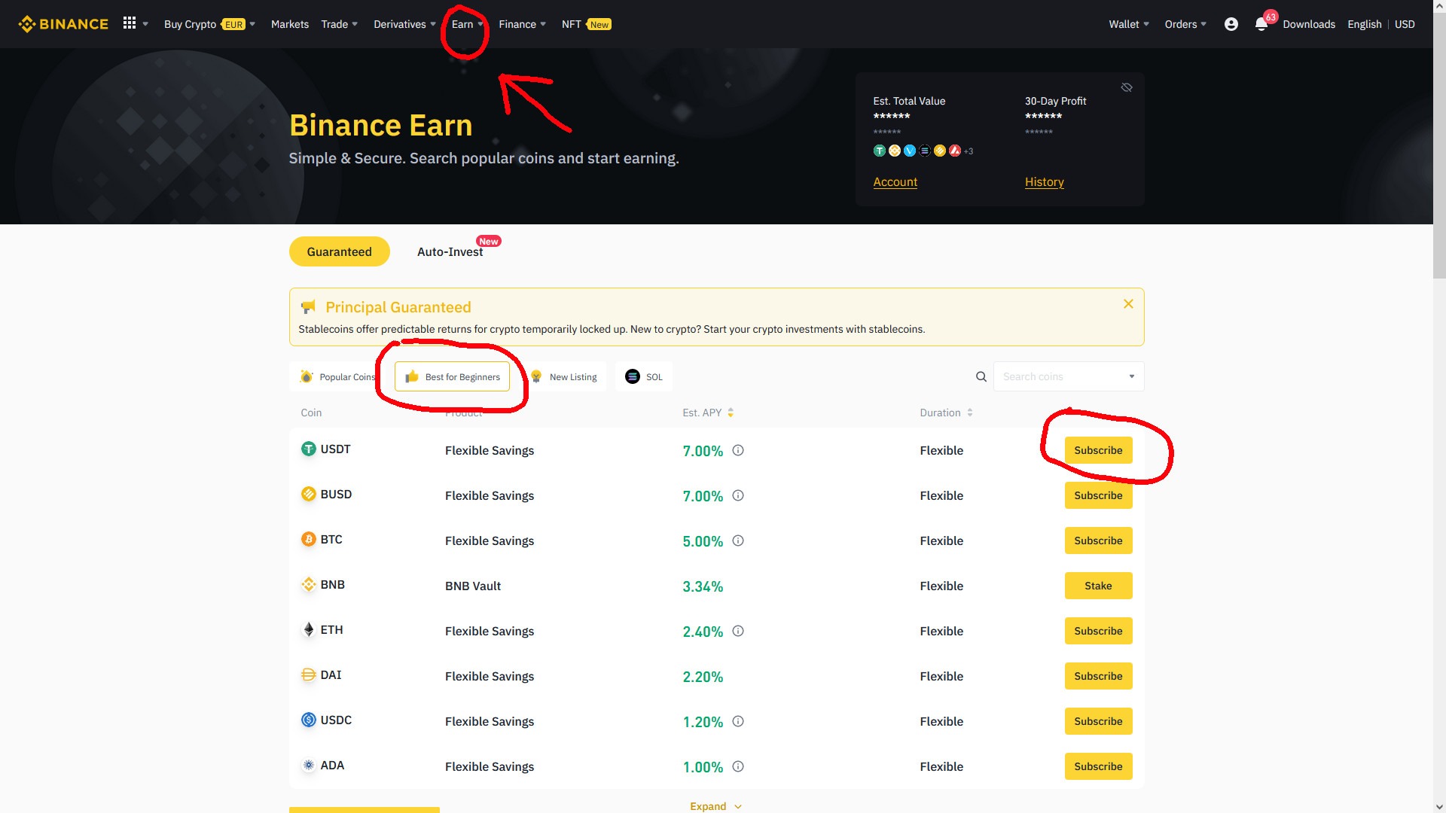Toggle hide balance eye icon

(x=1127, y=87)
